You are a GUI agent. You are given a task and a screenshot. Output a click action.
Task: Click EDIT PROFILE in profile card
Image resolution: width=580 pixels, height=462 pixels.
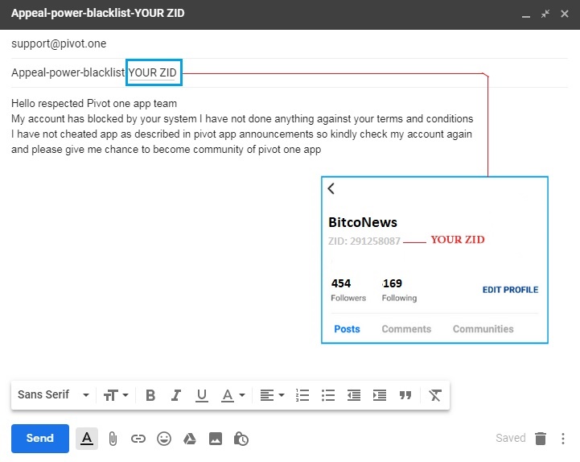(510, 290)
